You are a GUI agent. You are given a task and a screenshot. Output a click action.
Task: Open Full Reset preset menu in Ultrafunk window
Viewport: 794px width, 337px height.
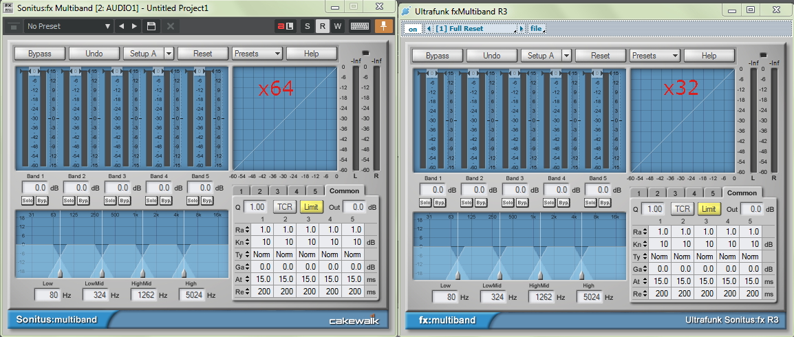pos(475,29)
